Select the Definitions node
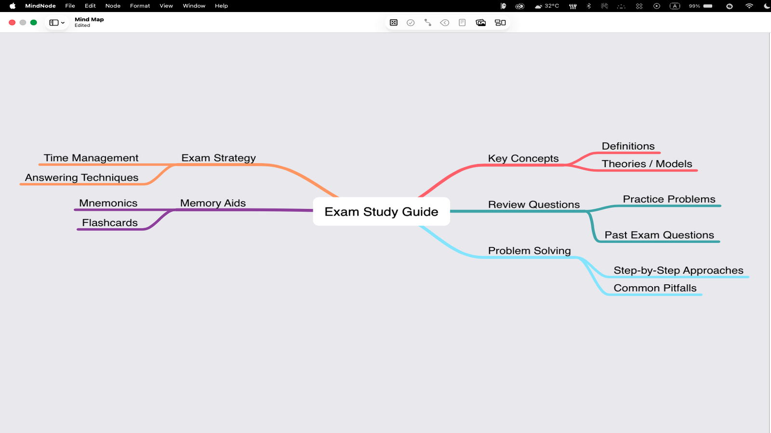This screenshot has width=771, height=433. pyautogui.click(x=628, y=146)
